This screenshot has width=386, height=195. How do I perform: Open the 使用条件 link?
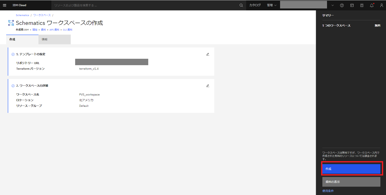click(328, 191)
